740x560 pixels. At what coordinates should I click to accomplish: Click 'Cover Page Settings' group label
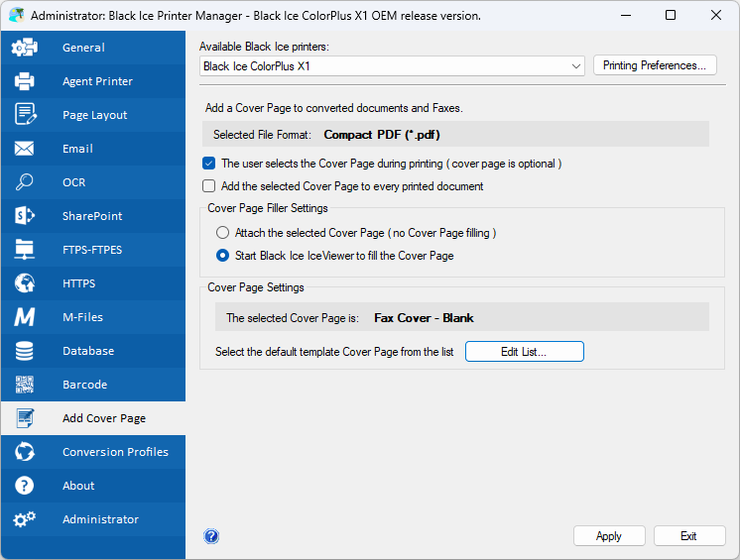click(256, 287)
